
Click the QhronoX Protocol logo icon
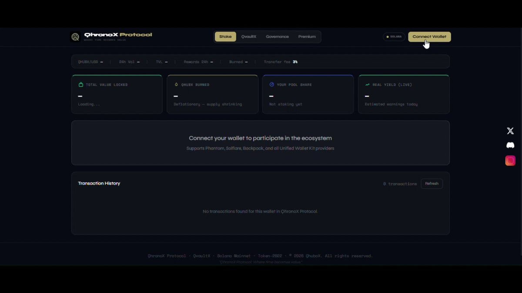point(75,37)
